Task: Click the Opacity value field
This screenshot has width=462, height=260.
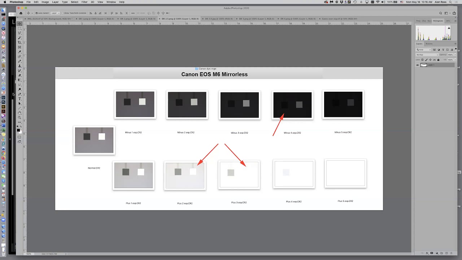Action: pyautogui.click(x=450, y=55)
